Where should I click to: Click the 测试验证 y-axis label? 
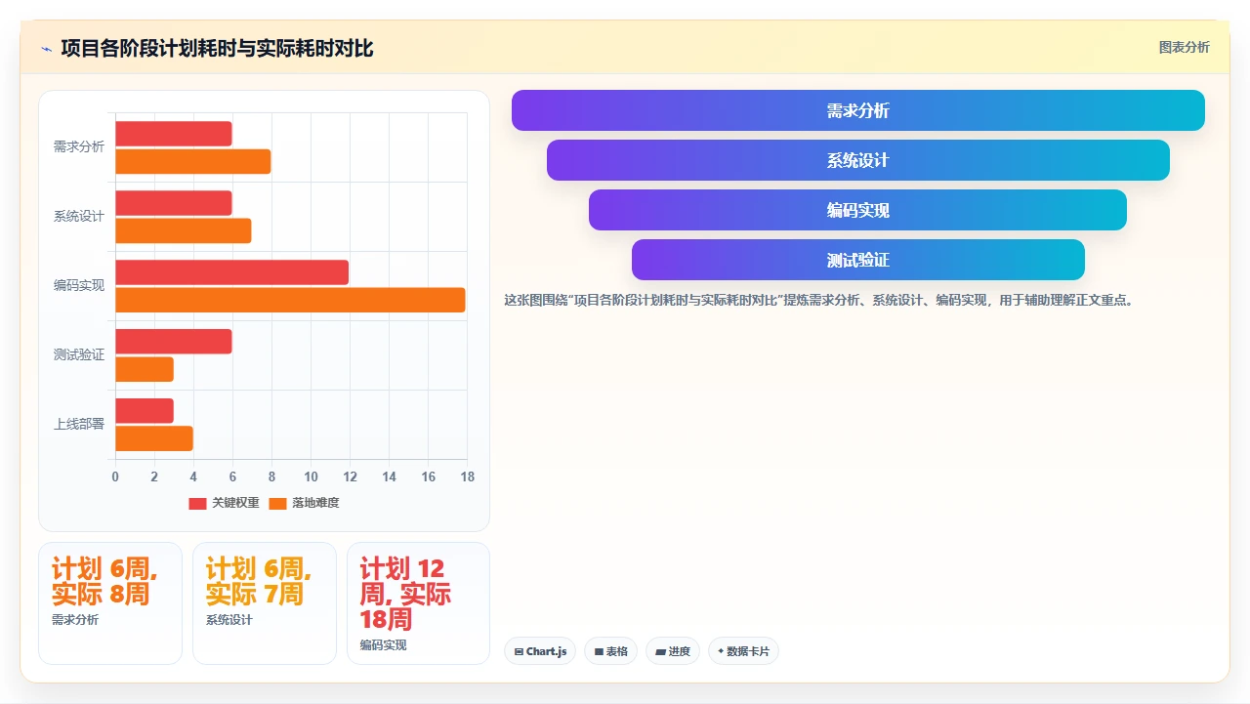click(x=79, y=355)
